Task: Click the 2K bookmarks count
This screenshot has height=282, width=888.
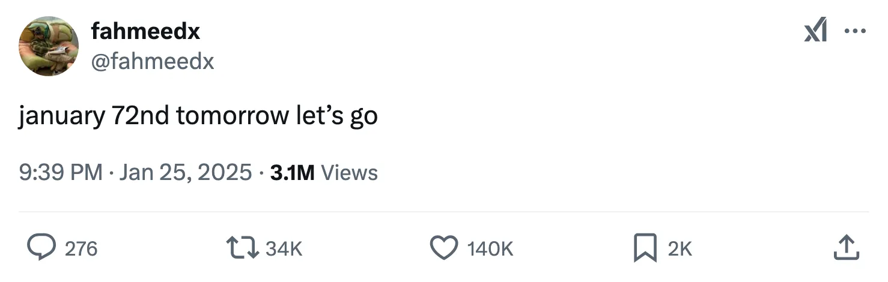Action: [x=680, y=248]
